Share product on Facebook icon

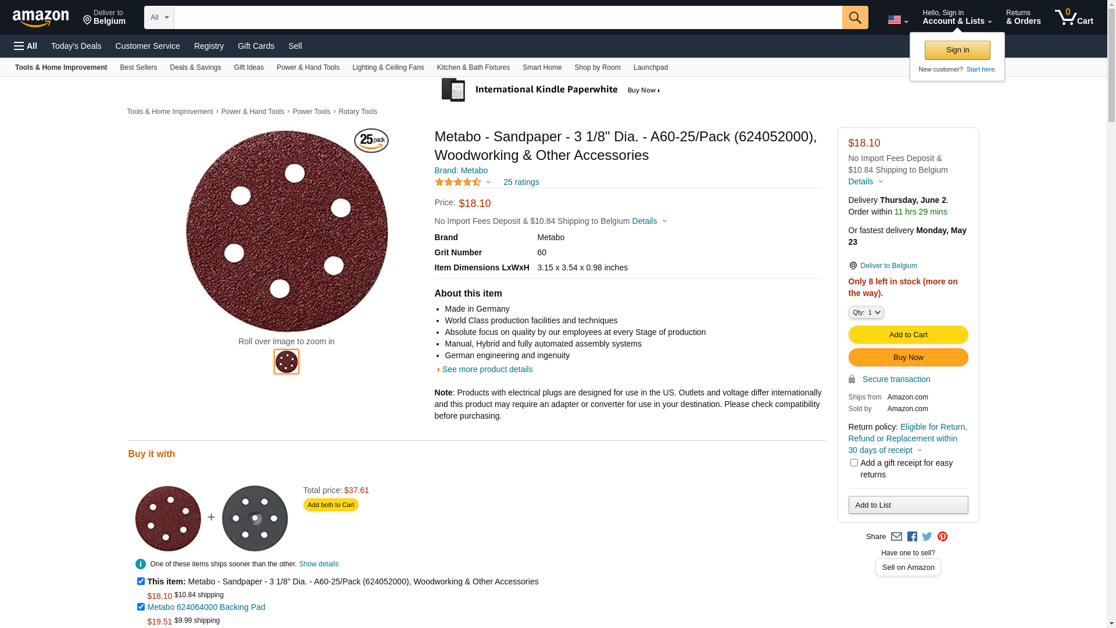click(912, 537)
